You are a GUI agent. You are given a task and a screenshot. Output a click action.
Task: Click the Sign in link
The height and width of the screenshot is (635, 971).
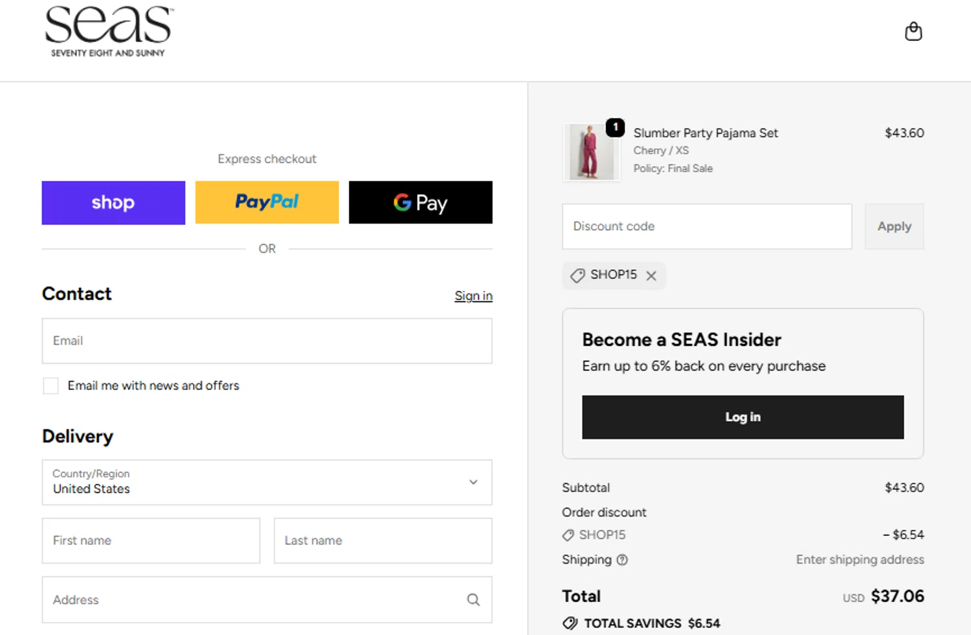(x=473, y=295)
